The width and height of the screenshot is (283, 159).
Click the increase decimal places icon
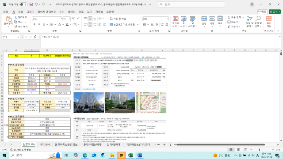click(162, 25)
